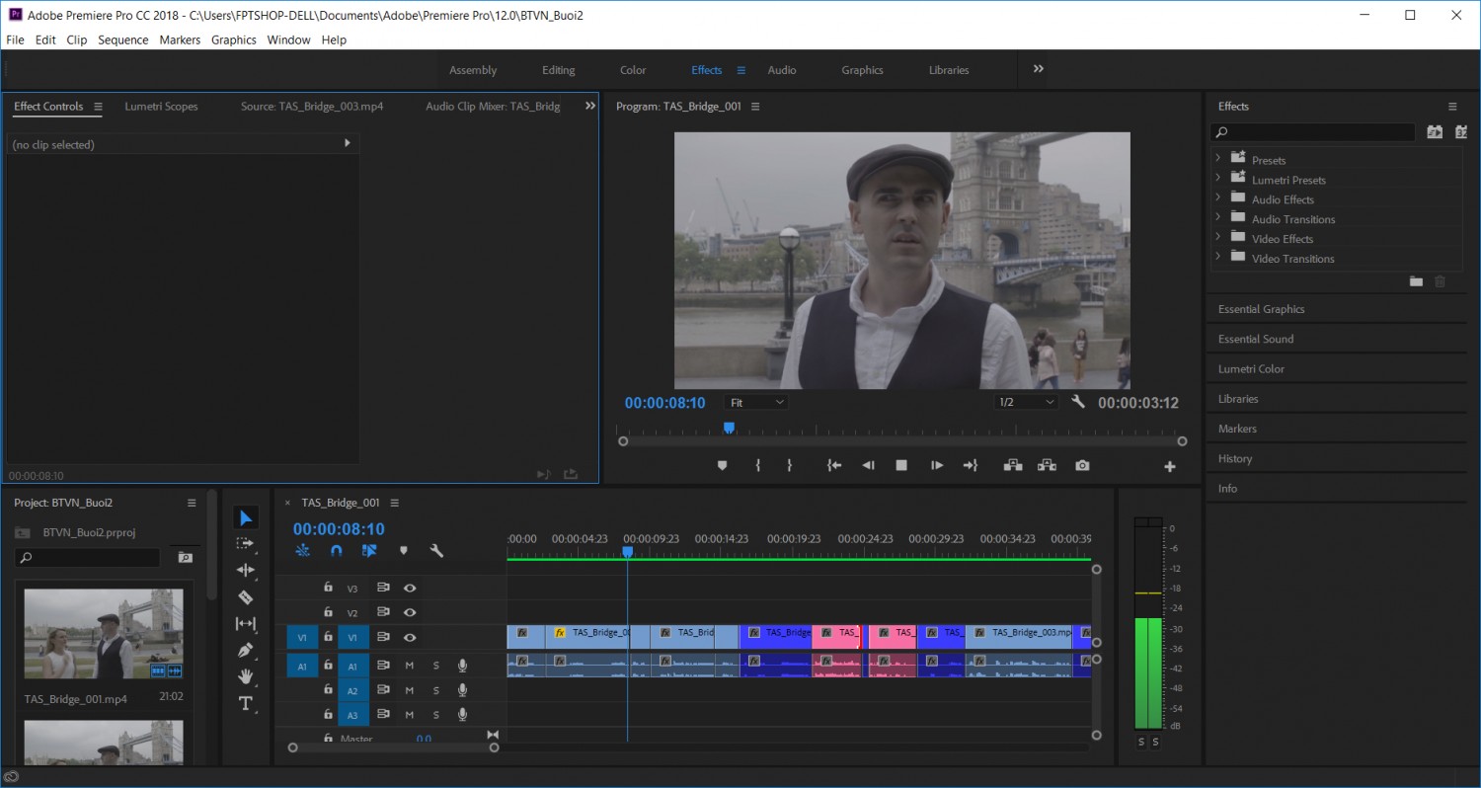Select the Track Select Forward tool
This screenshot has width=1481, height=788.
pyautogui.click(x=246, y=544)
